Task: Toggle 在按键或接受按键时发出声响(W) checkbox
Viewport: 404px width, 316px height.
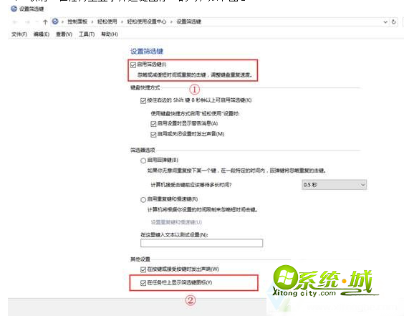Action: pos(143,269)
